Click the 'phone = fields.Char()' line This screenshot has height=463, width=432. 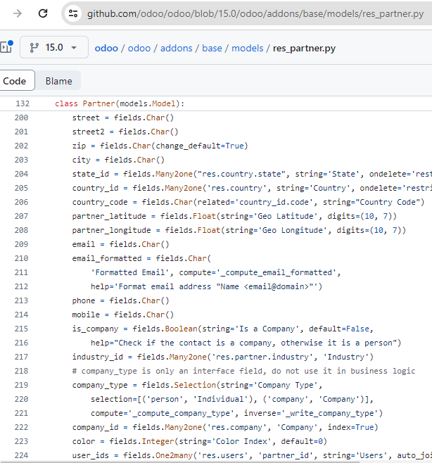(120, 300)
